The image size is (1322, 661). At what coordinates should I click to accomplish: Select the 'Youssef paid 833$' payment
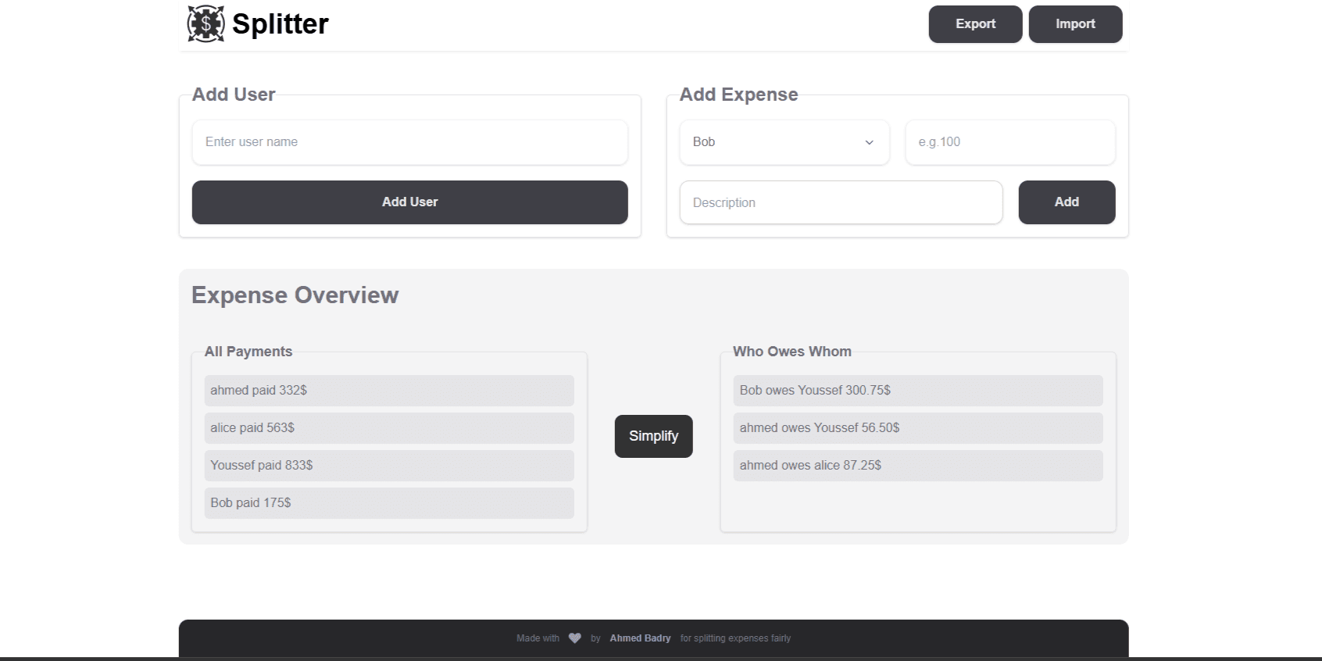(389, 466)
